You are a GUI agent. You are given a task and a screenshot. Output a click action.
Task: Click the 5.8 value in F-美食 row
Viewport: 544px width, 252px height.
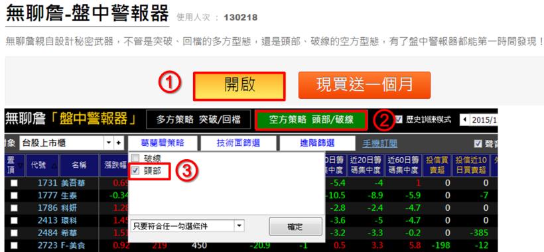click(x=414, y=245)
